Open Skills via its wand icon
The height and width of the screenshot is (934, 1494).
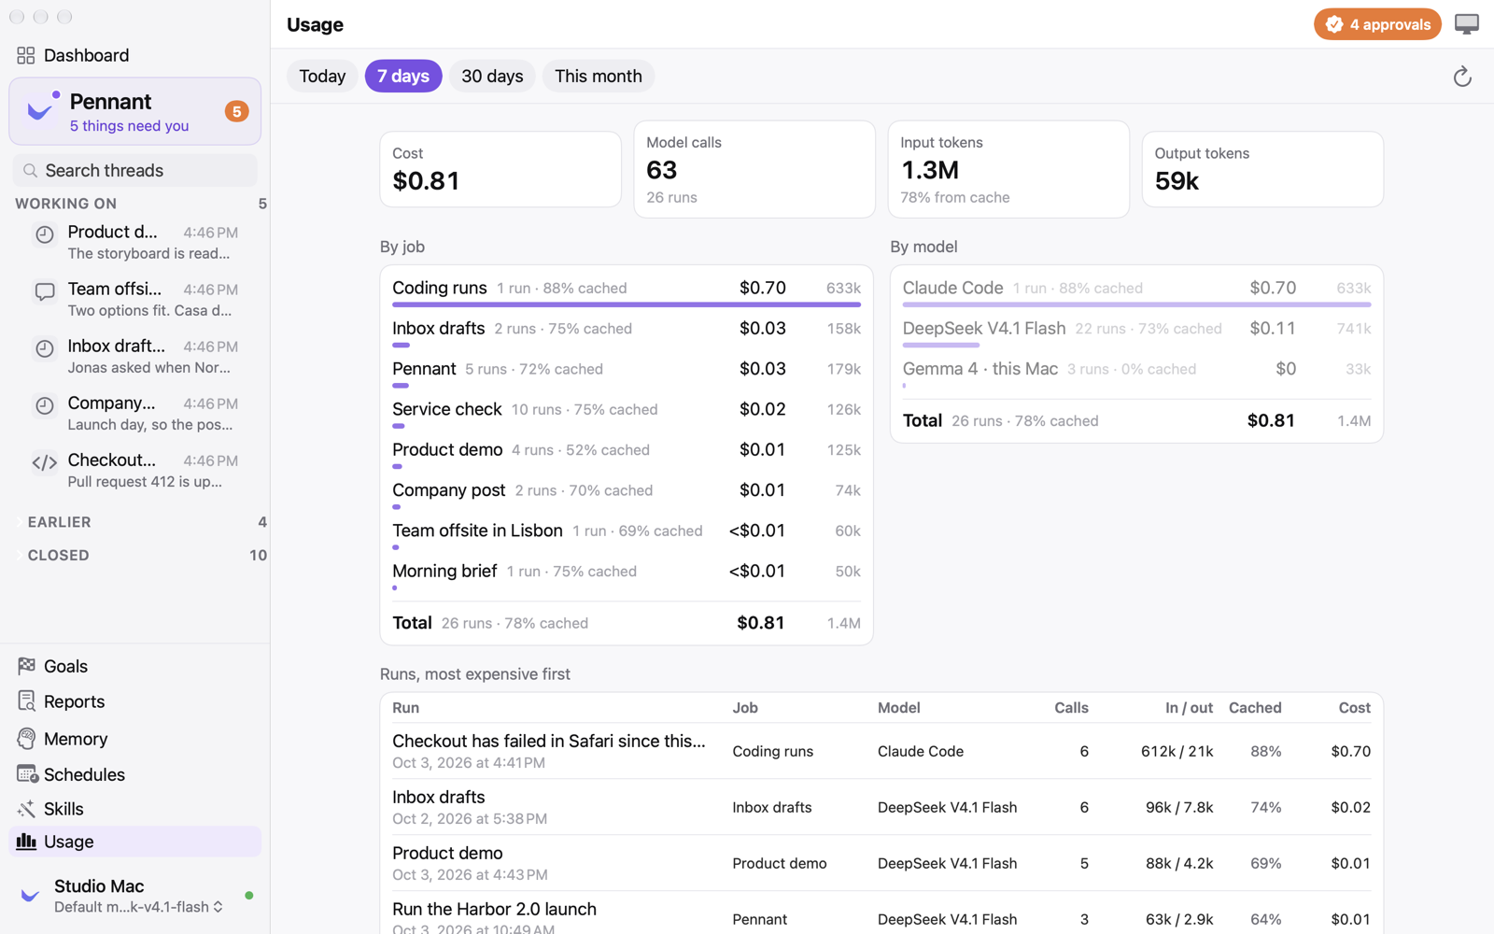26,809
